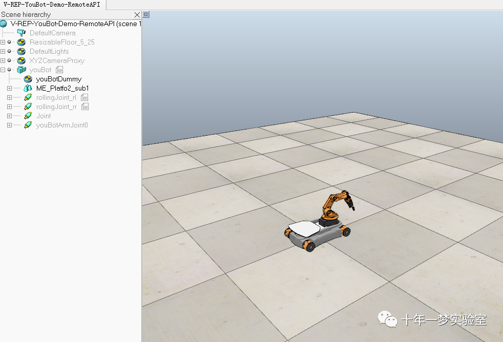Click the youBotDummy dummy icon

point(28,79)
